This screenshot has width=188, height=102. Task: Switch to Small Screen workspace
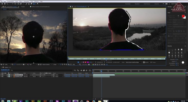coord(147,4)
